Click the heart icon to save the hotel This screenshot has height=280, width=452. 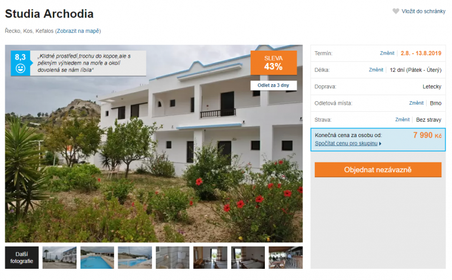(x=395, y=11)
